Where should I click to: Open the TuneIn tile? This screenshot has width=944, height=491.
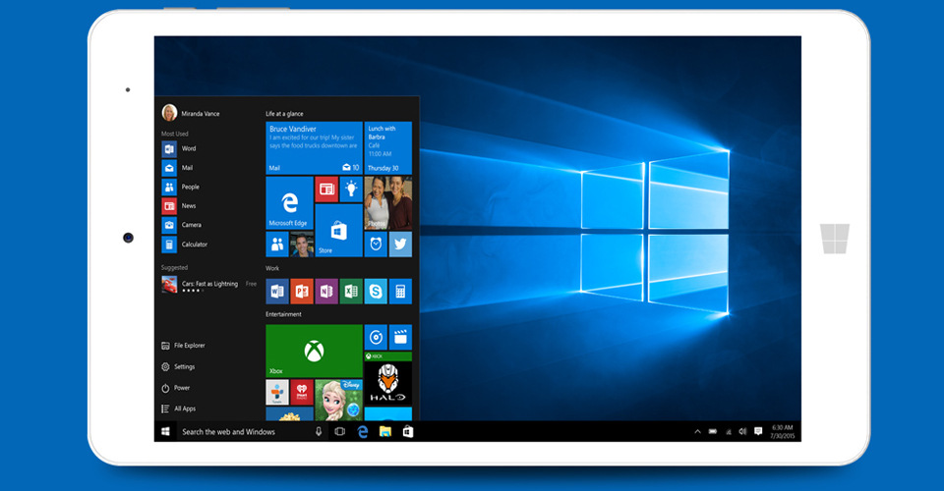click(x=277, y=393)
